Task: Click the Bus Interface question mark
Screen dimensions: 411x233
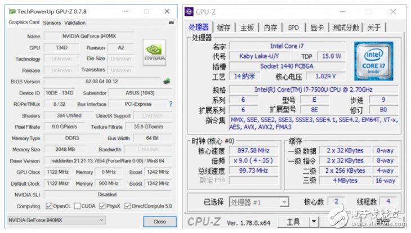Action: click(171, 104)
